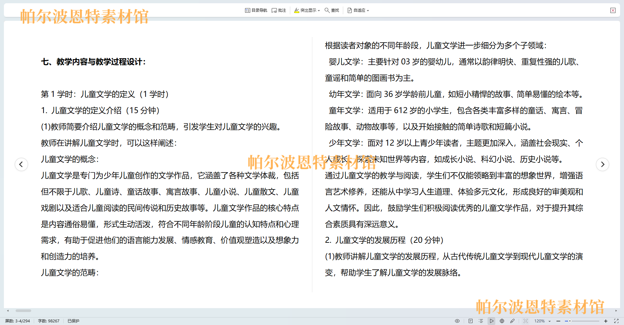This screenshot has height=325, width=624.
Task: Click the line 儿童文学的概念：
Action: (x=70, y=159)
